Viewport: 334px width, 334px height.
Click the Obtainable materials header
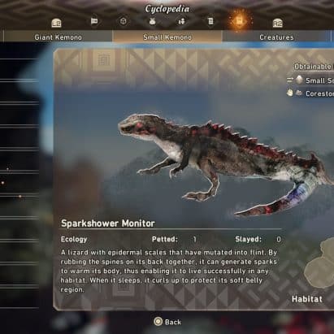click(314, 67)
